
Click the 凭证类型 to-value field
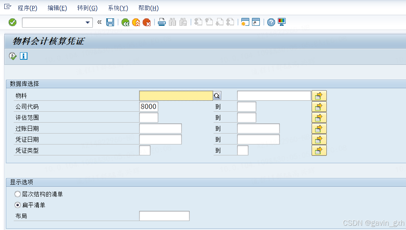tap(243, 150)
